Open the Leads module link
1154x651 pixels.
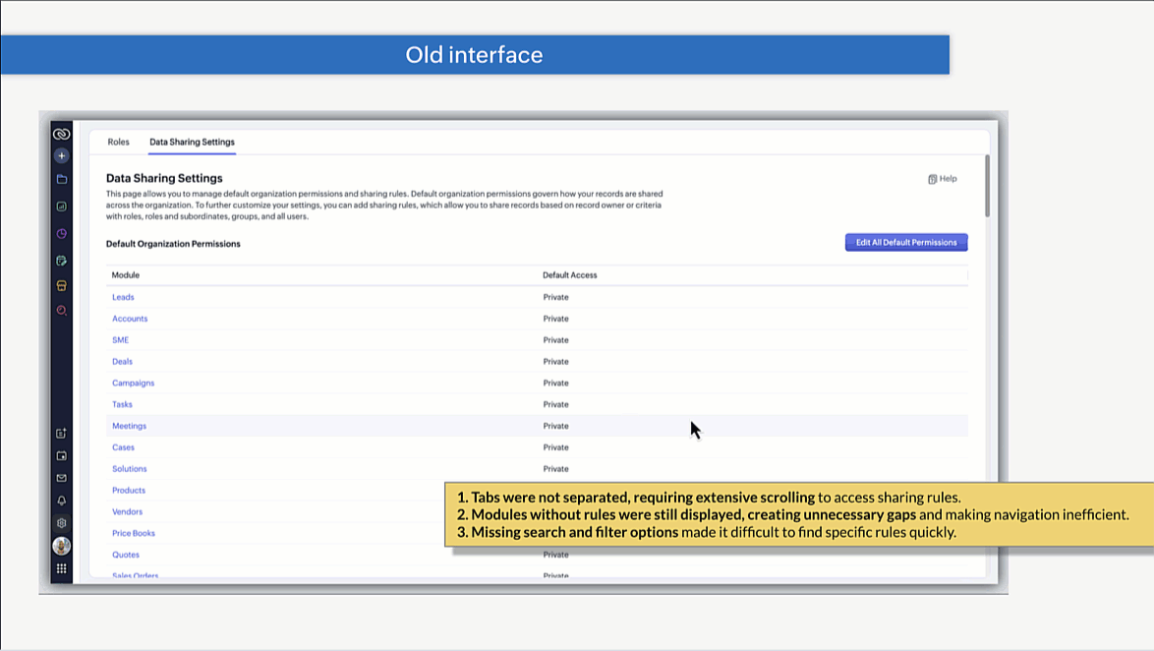point(123,297)
